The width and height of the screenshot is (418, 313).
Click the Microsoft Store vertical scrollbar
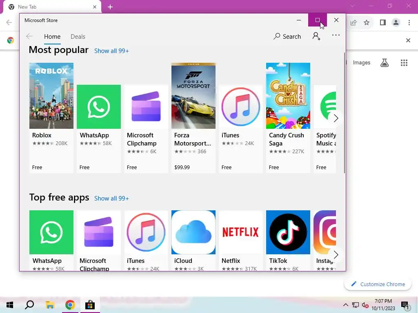click(345, 113)
